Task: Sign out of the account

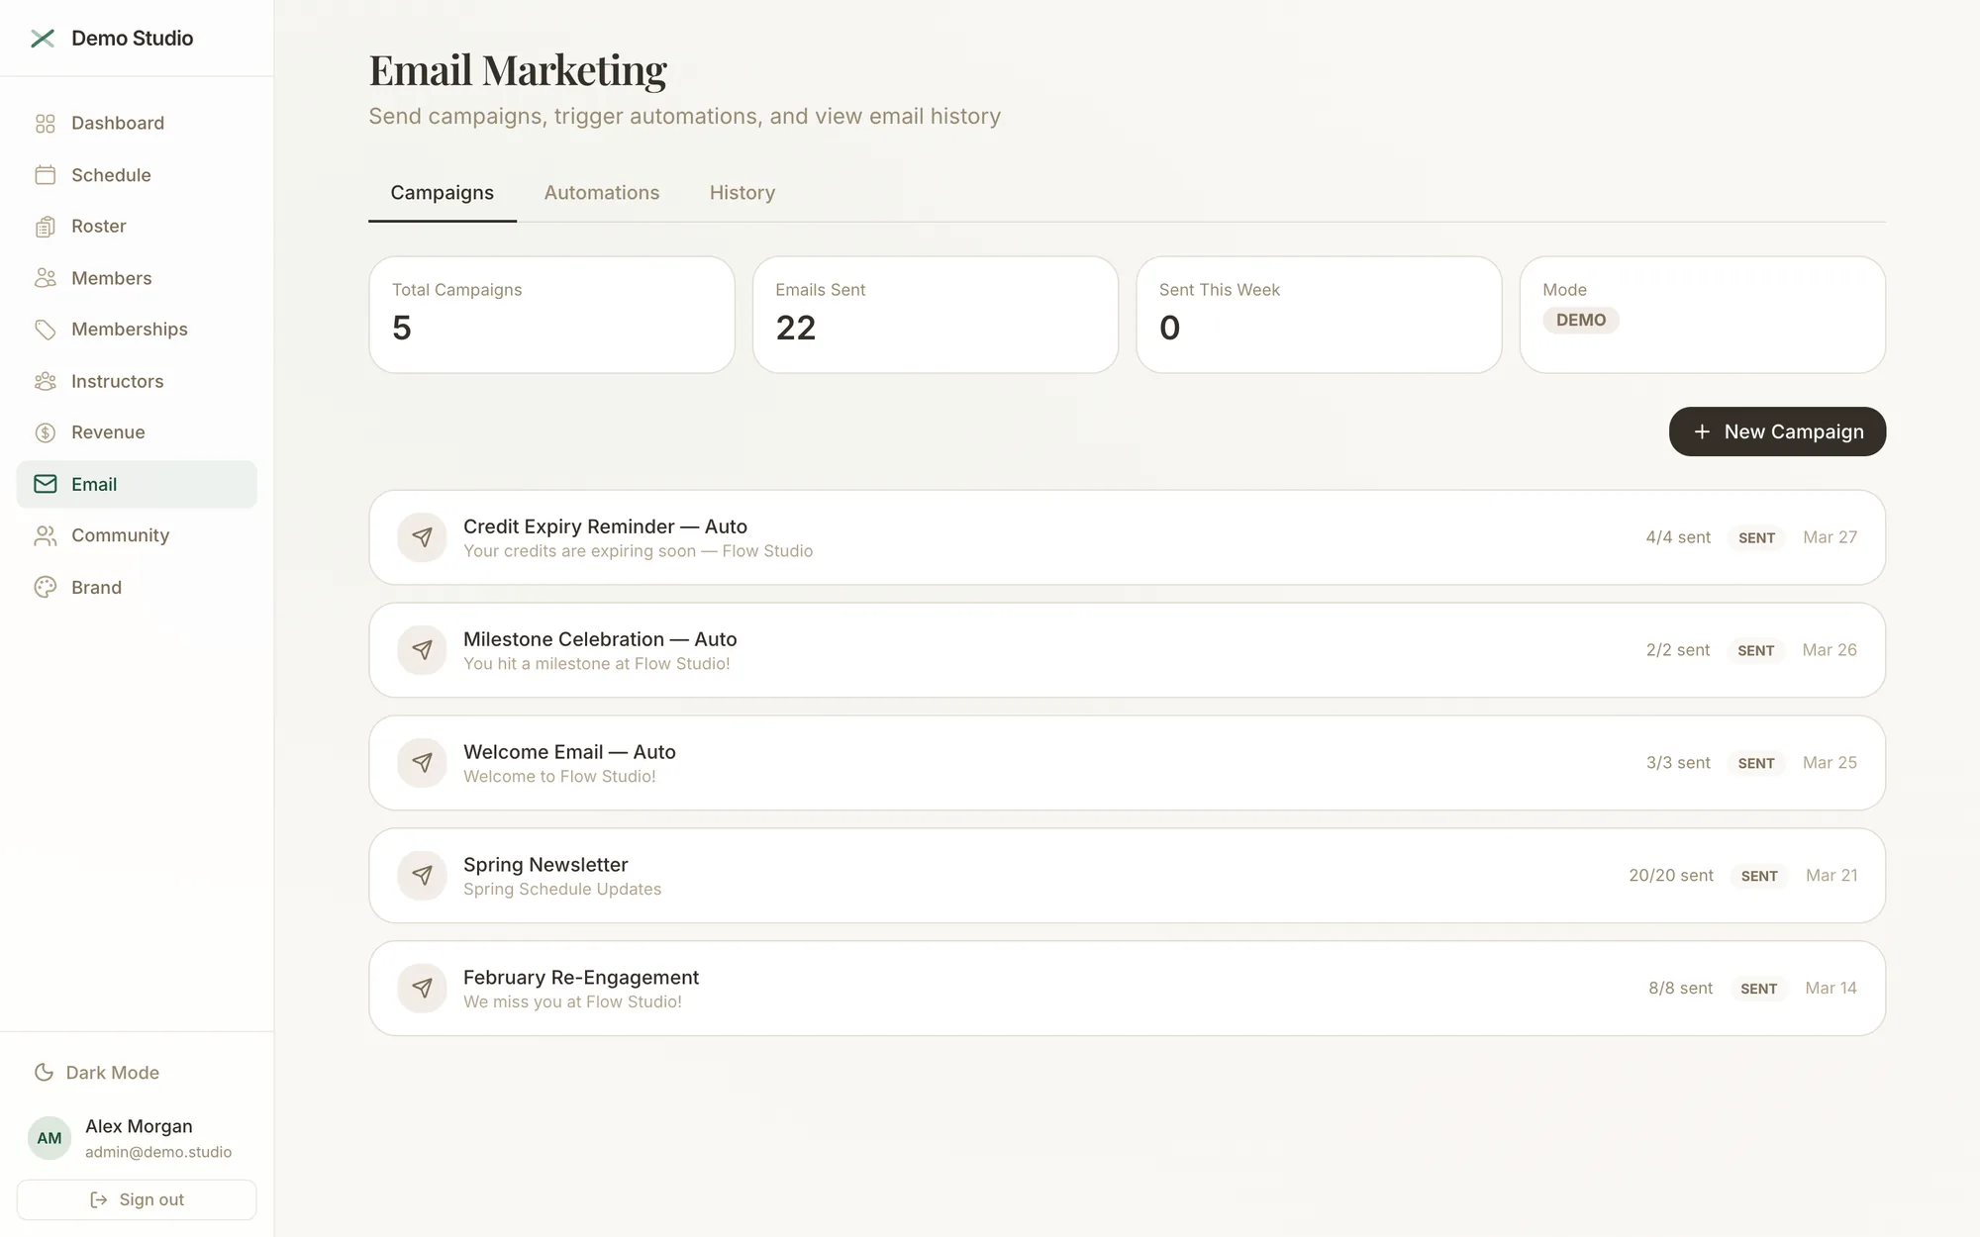Action: (x=137, y=1199)
